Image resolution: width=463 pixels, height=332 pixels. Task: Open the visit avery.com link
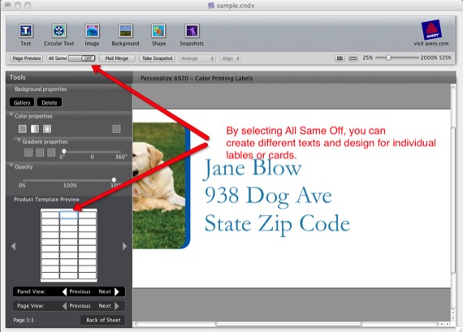tap(431, 43)
